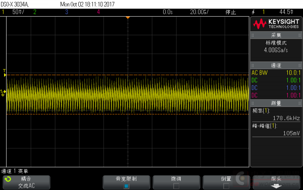This screenshot has height=190, width=303.
Task: Click the Keysight Technologies logo
Action: 276,24
